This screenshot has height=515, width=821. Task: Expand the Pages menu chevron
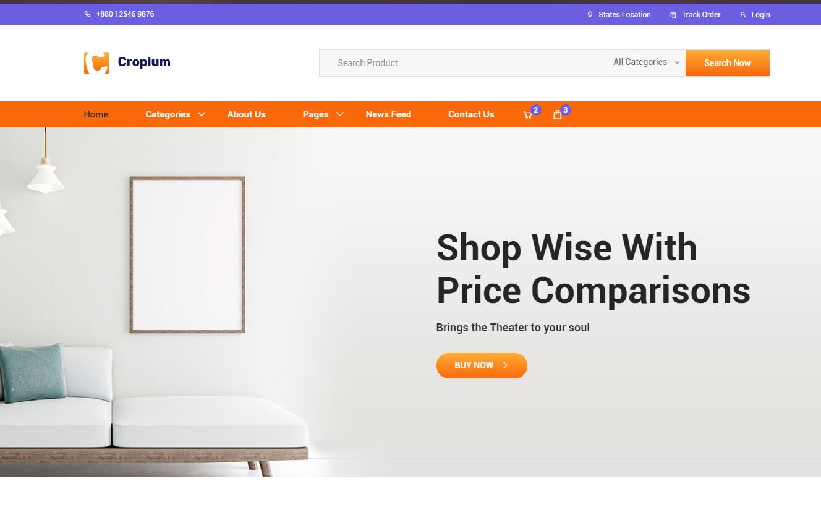[x=340, y=114]
